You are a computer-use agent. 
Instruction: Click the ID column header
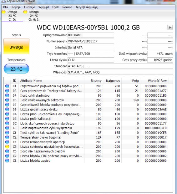[14, 81]
